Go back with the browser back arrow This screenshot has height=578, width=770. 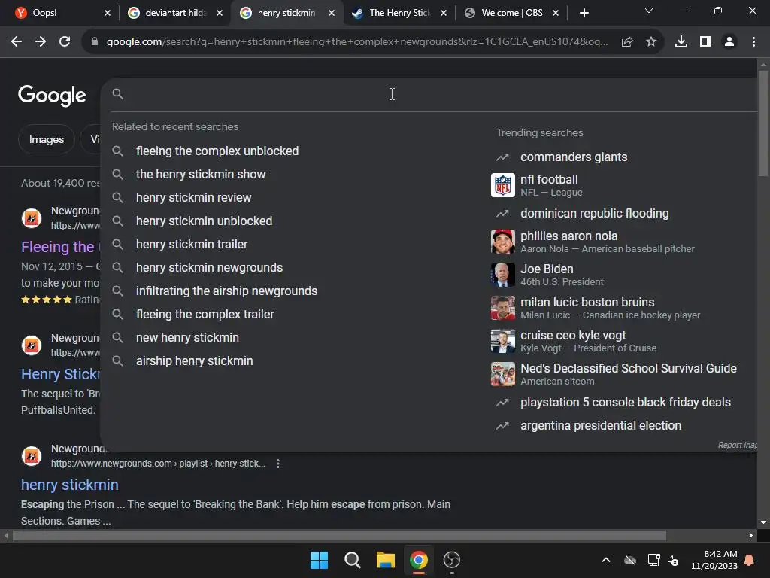pos(17,42)
